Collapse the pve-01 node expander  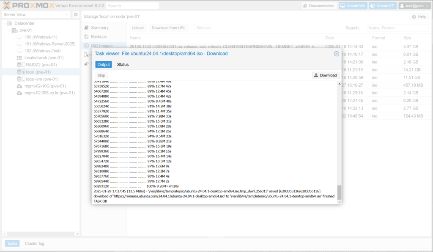[9, 30]
